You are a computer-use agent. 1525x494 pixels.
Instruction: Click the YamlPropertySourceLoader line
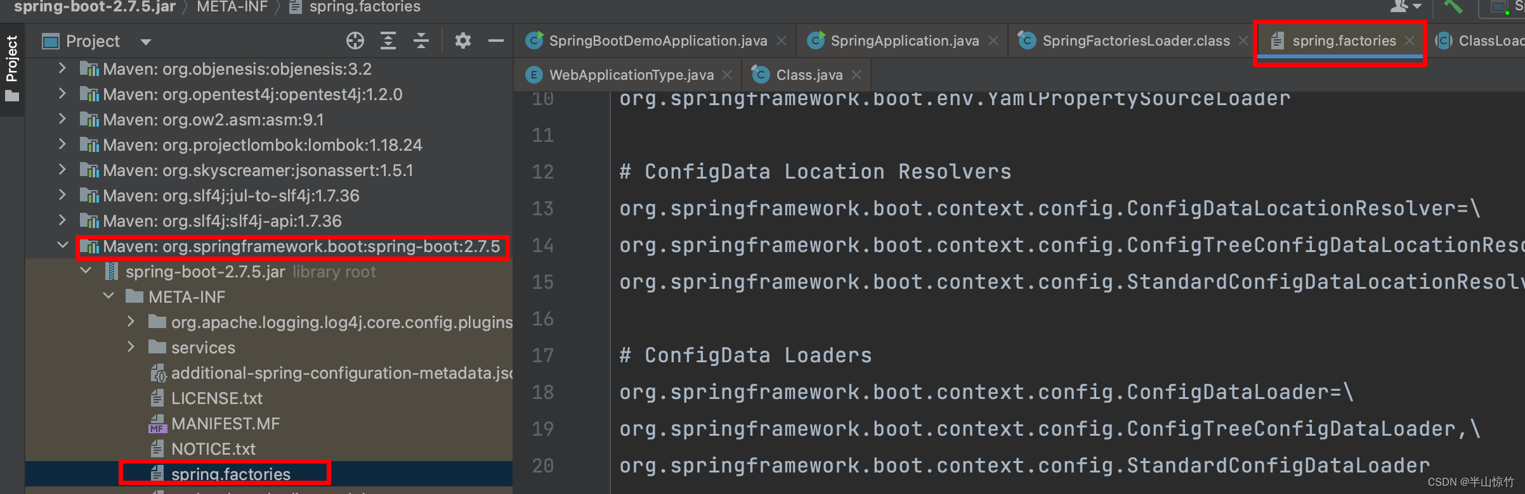pos(955,99)
